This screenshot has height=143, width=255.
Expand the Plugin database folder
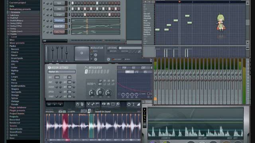(x=18, y=107)
